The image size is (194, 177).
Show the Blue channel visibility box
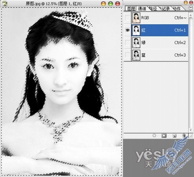[x=128, y=55]
